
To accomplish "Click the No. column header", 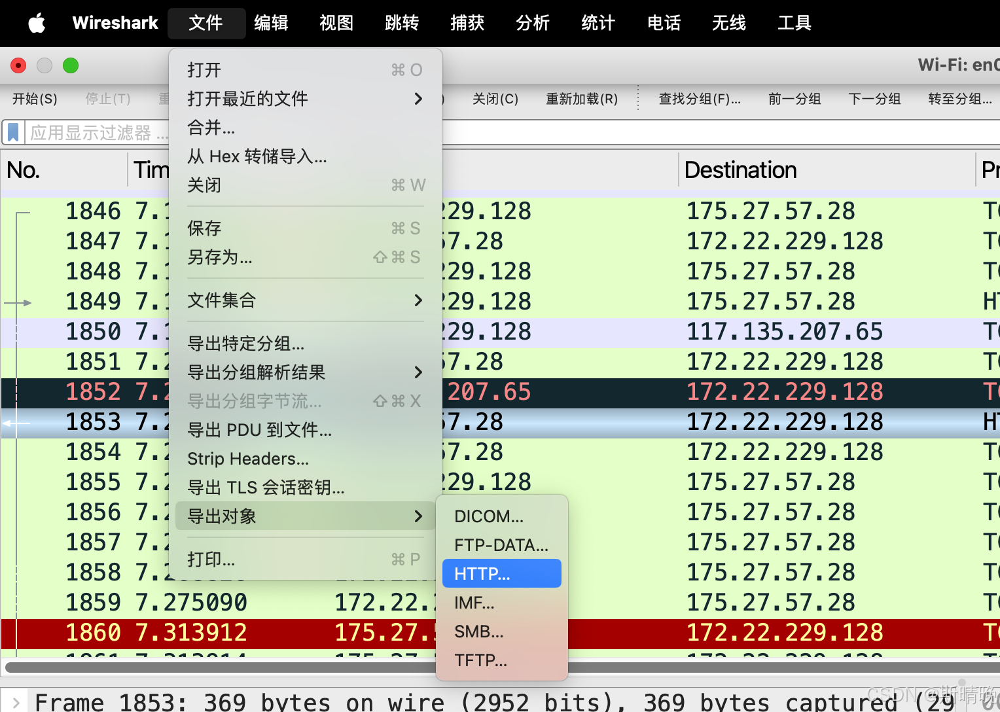I will pos(64,170).
